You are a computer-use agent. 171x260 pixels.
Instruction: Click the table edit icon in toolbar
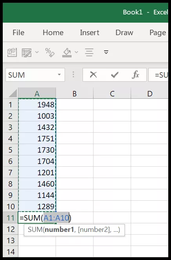pos(27,53)
